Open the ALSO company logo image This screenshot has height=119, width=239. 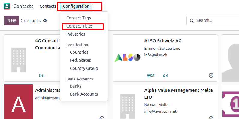(x=127, y=58)
